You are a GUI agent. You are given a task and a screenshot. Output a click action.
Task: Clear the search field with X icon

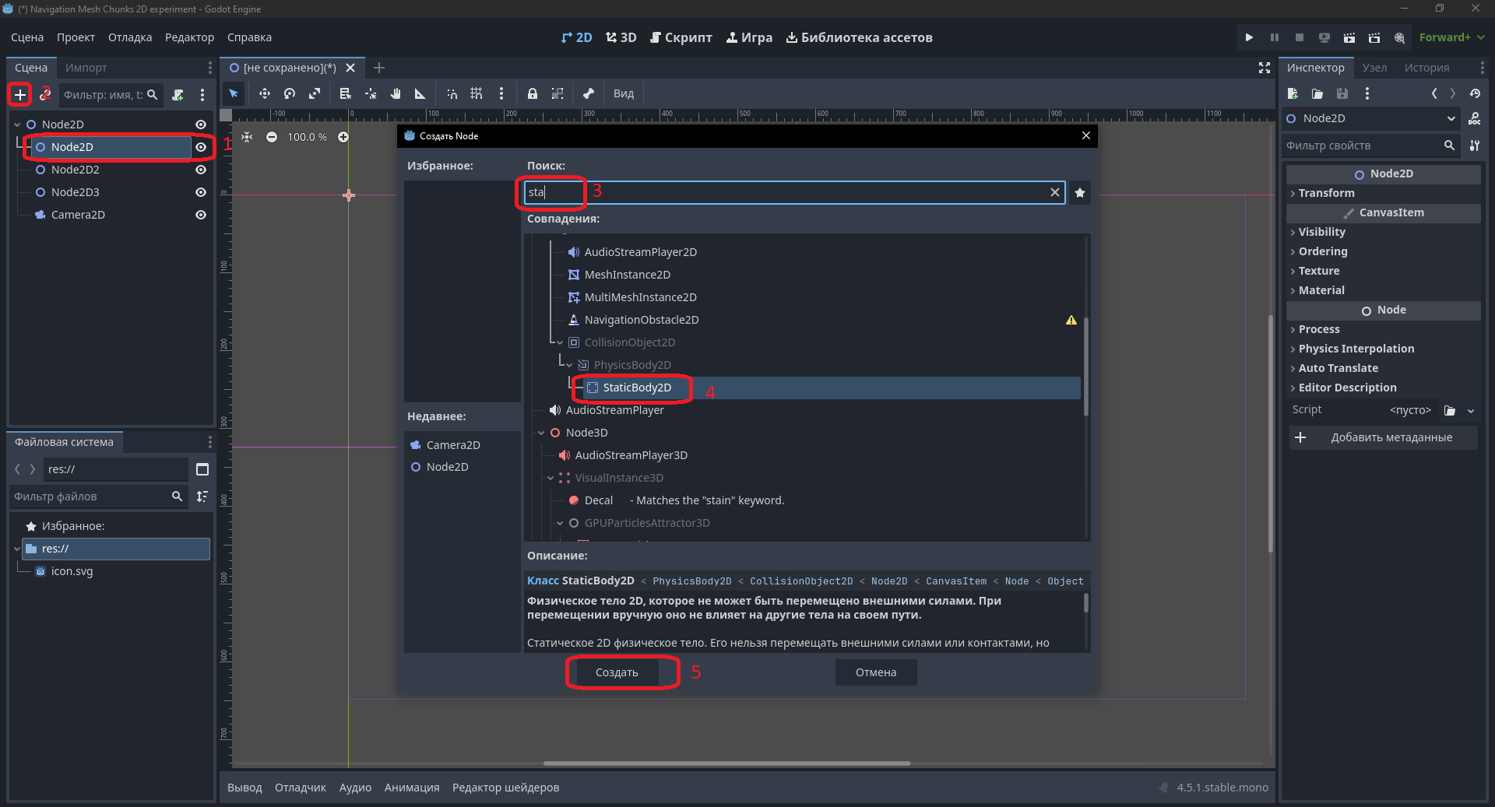1055,192
